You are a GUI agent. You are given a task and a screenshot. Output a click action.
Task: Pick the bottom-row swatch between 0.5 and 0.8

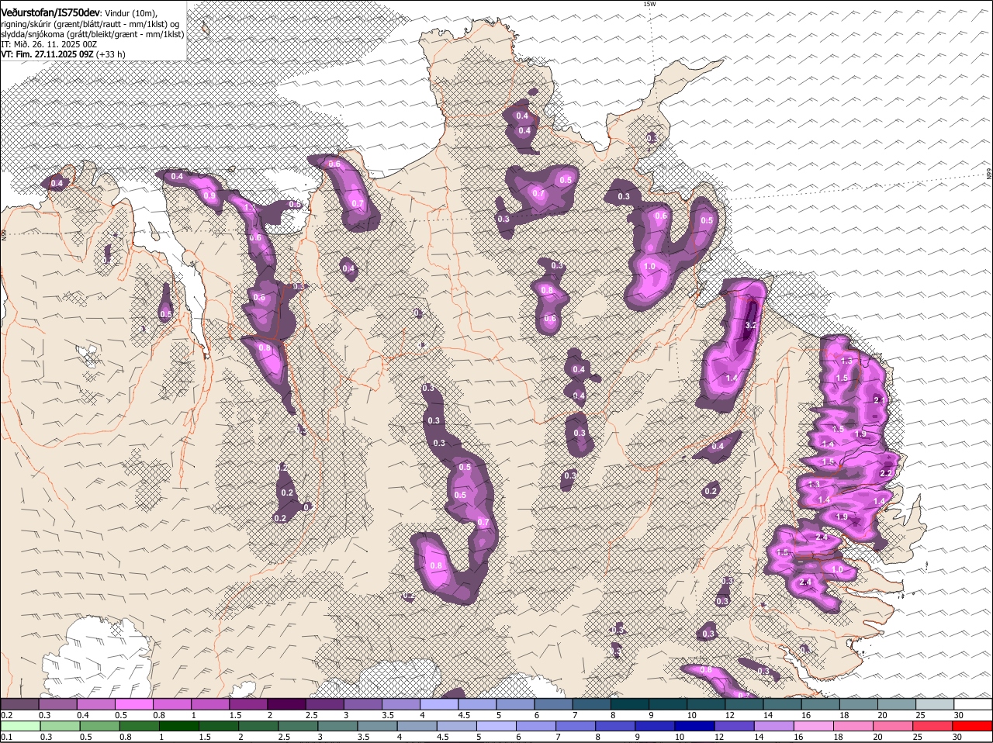click(x=99, y=726)
